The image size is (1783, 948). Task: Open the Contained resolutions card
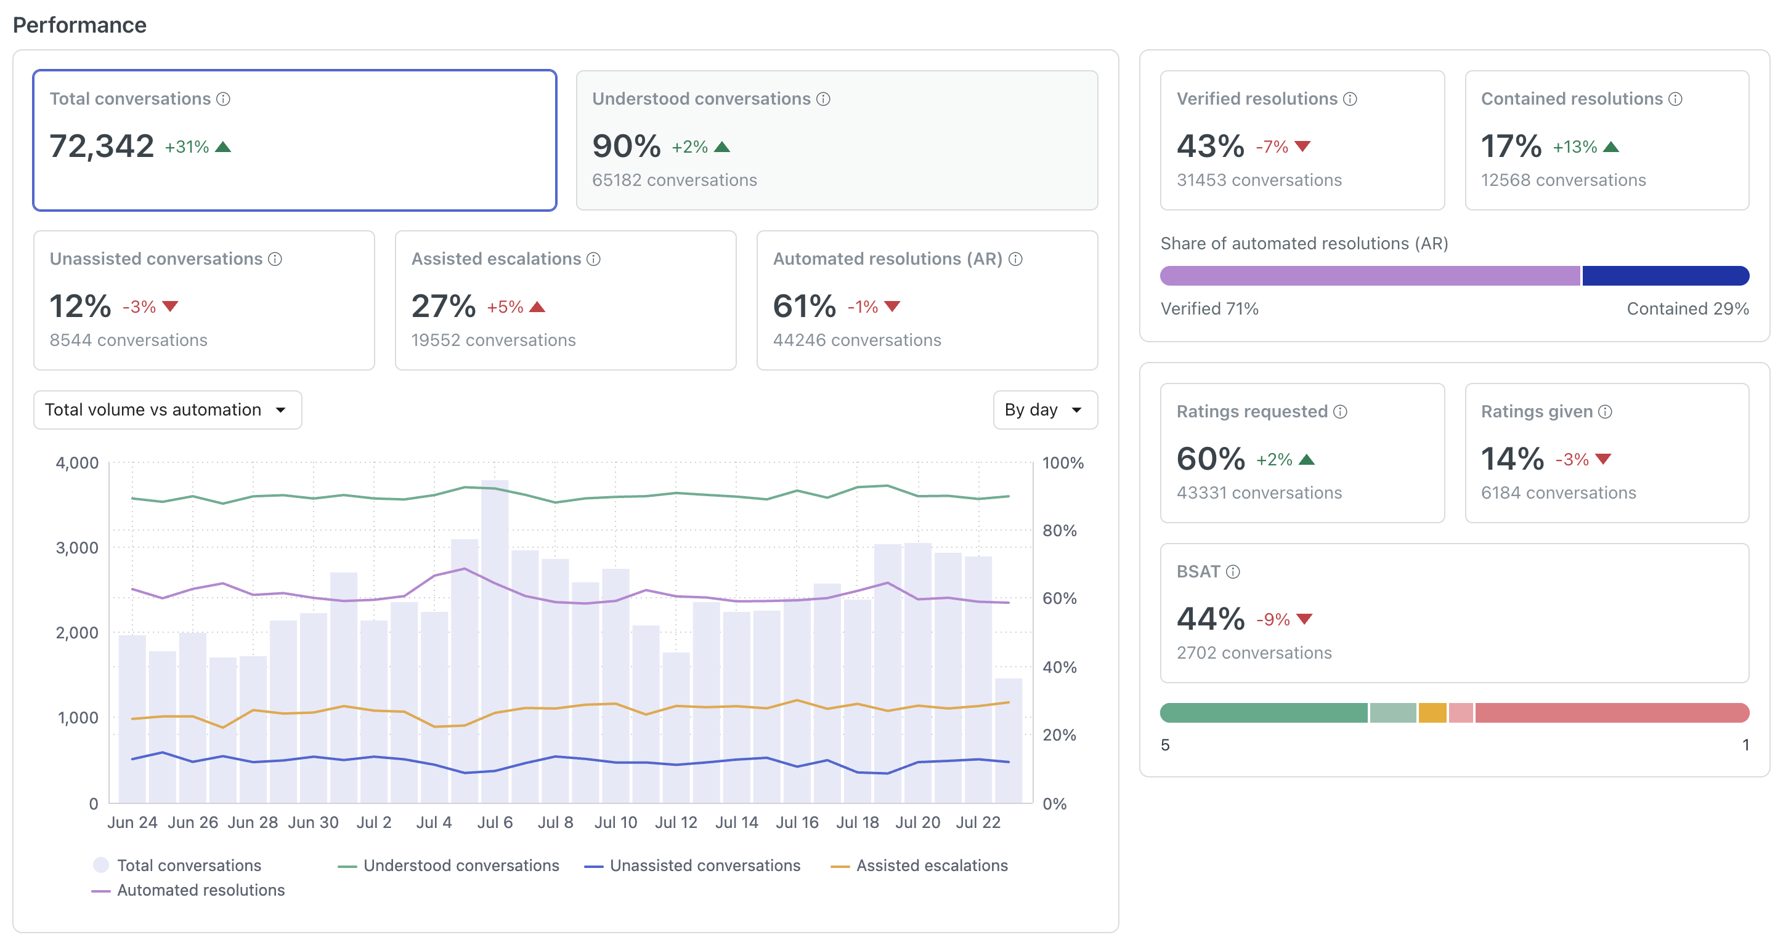[1607, 140]
